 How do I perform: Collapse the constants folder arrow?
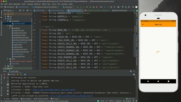click(x=8, y=21)
